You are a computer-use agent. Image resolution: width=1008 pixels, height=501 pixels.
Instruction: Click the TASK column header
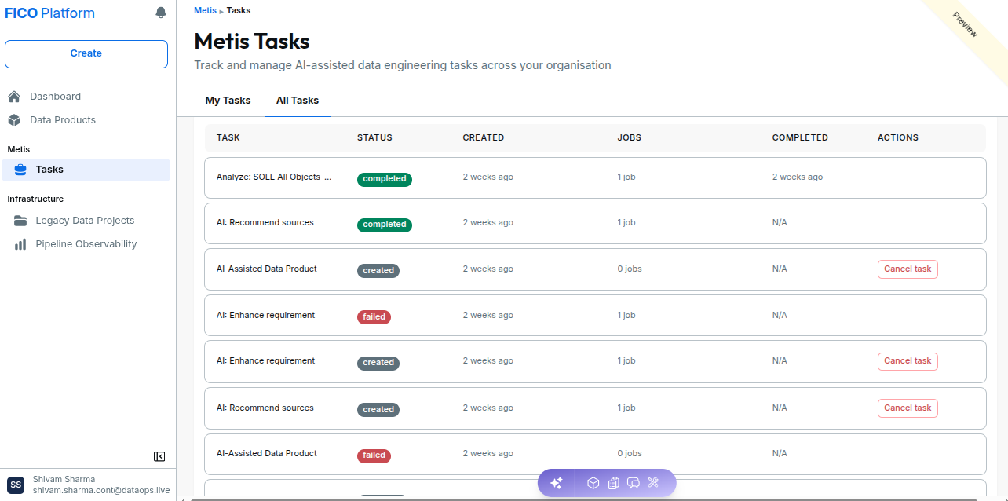(x=228, y=137)
